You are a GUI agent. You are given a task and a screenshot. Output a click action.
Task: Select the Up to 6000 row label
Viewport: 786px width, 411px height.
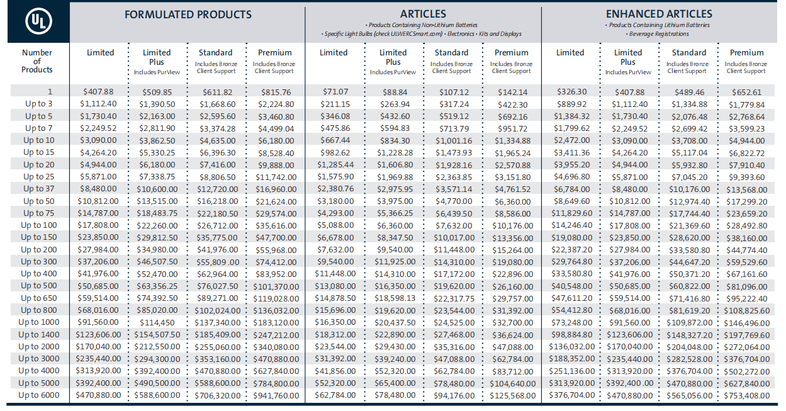(39, 395)
